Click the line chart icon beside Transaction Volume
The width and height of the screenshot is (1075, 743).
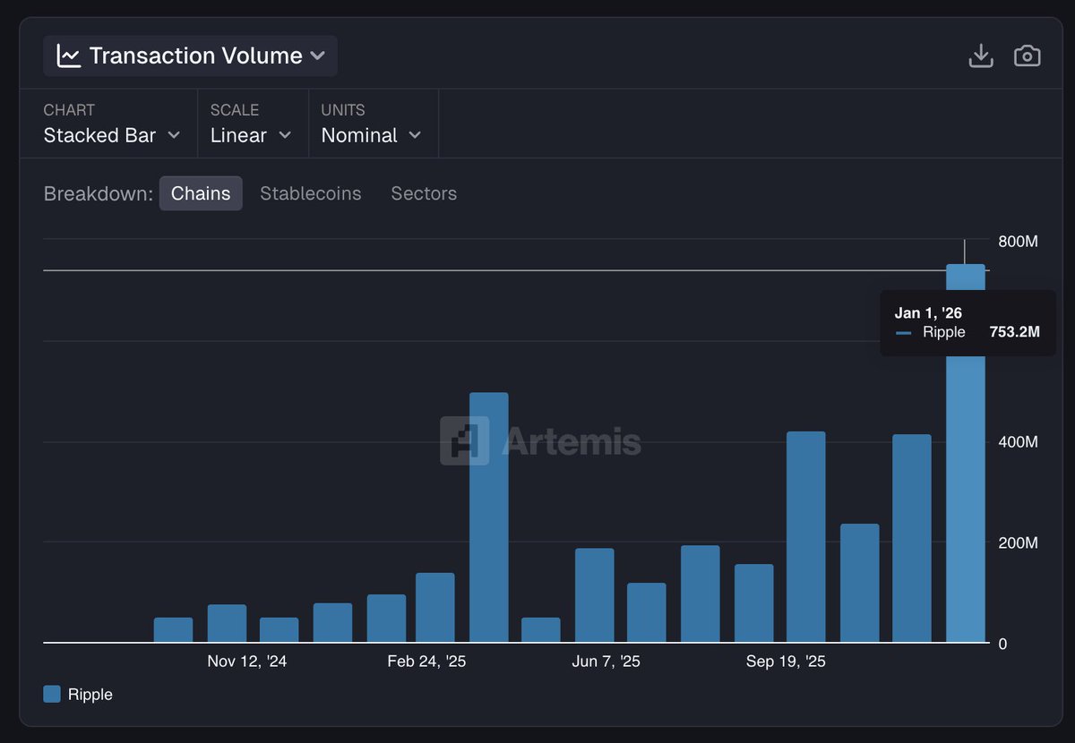click(x=68, y=56)
